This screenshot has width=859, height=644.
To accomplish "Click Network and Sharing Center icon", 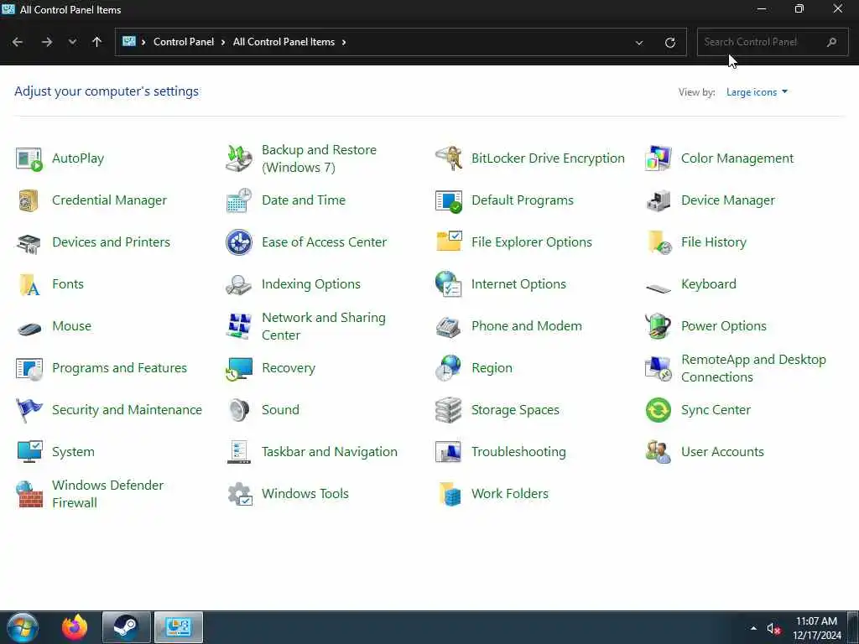I will 239,326.
